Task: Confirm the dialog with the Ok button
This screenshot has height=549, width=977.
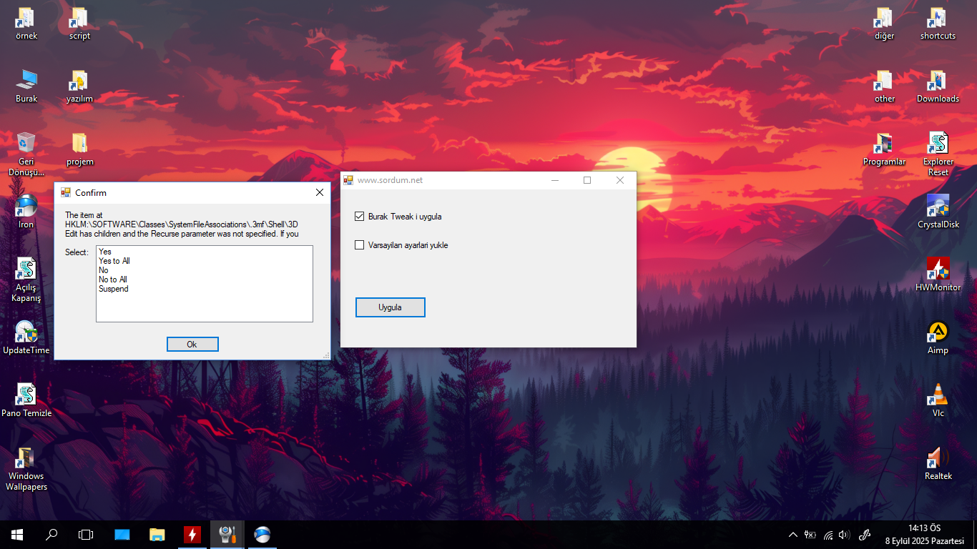Action: coord(192,345)
